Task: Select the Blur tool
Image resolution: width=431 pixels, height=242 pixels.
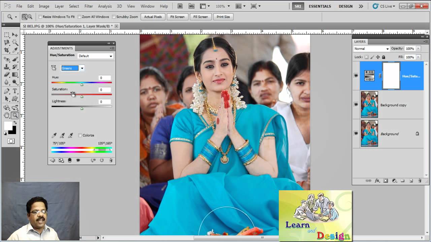Action: (x=7, y=82)
